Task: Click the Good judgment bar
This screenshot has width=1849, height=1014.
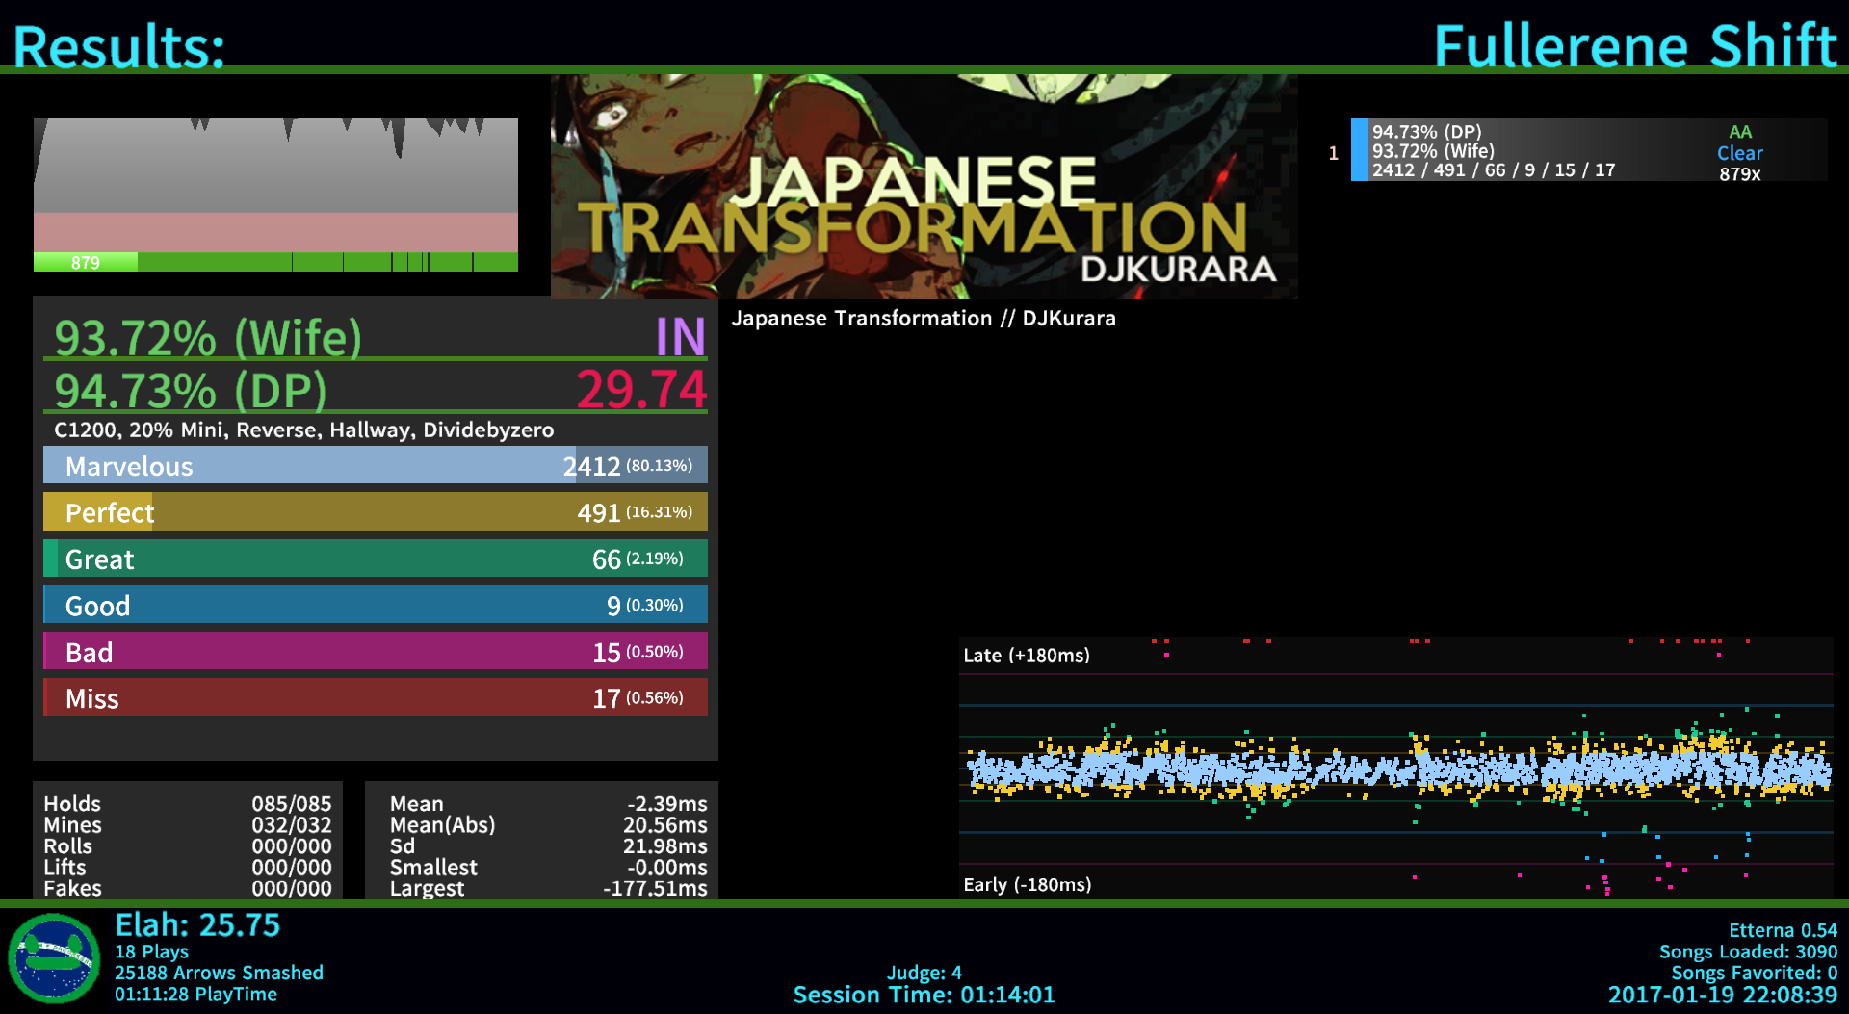Action: pyautogui.click(x=375, y=605)
